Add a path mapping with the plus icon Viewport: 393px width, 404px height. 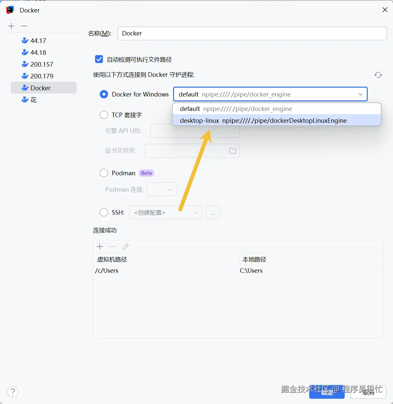tap(100, 246)
